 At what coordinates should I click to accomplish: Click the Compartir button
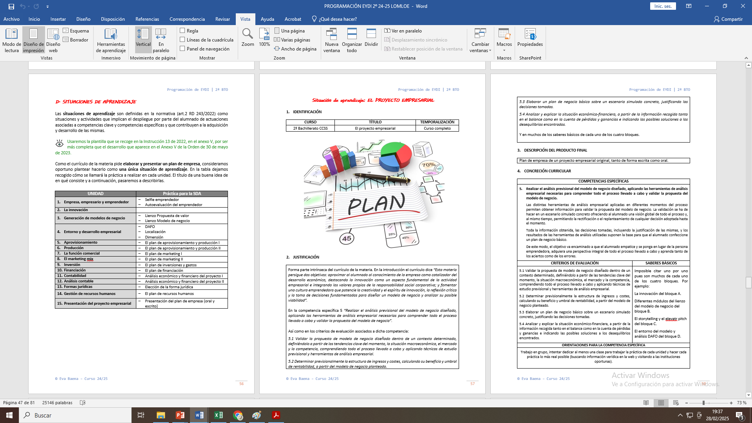tap(728, 19)
